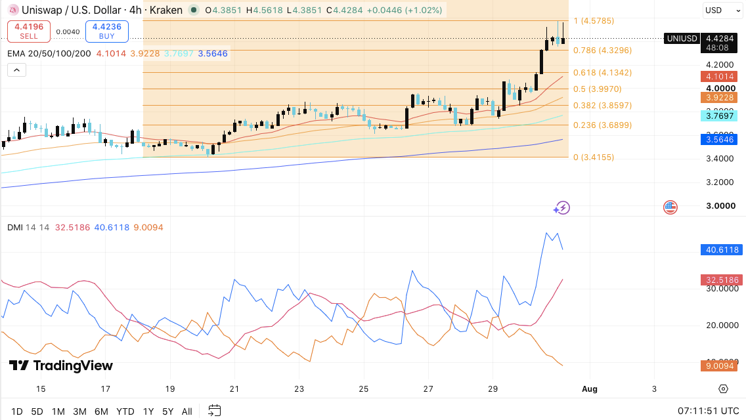Click the Kraken exchange name
Image resolution: width=746 pixels, height=420 pixels.
pos(166,10)
